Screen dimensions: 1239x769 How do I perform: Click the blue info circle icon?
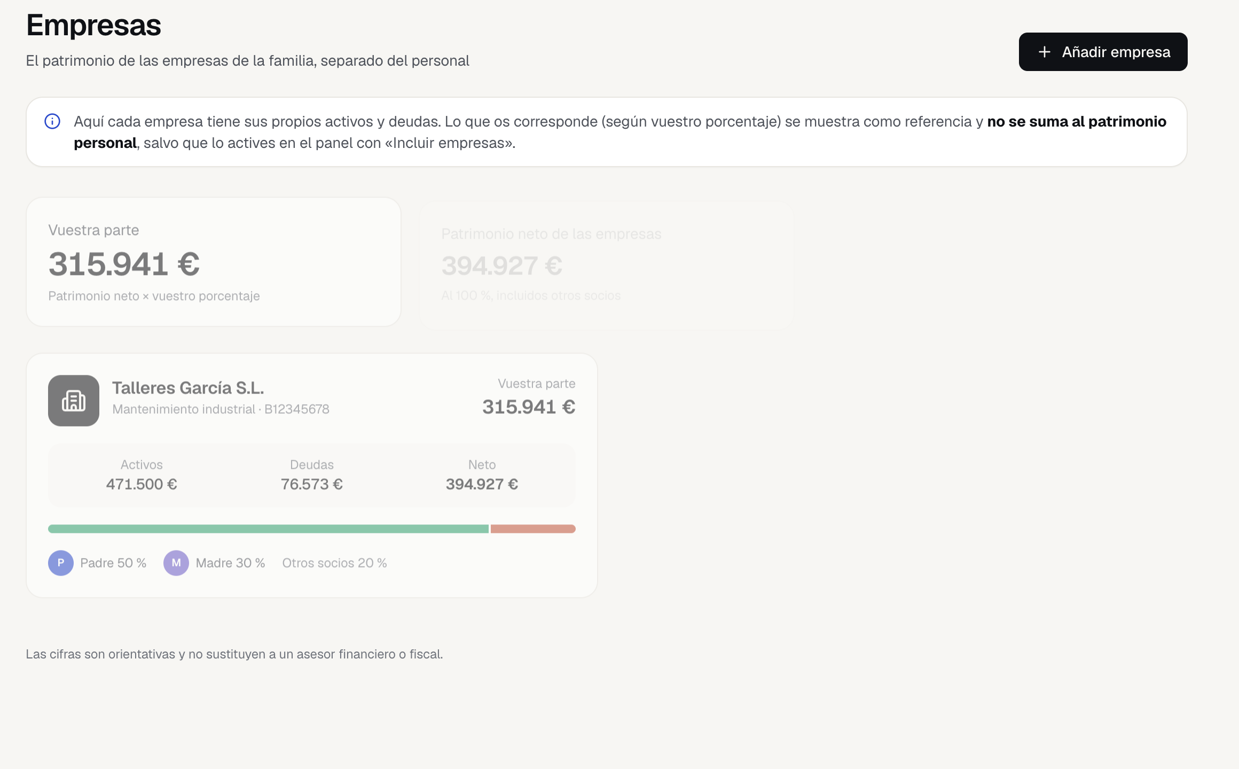click(52, 121)
